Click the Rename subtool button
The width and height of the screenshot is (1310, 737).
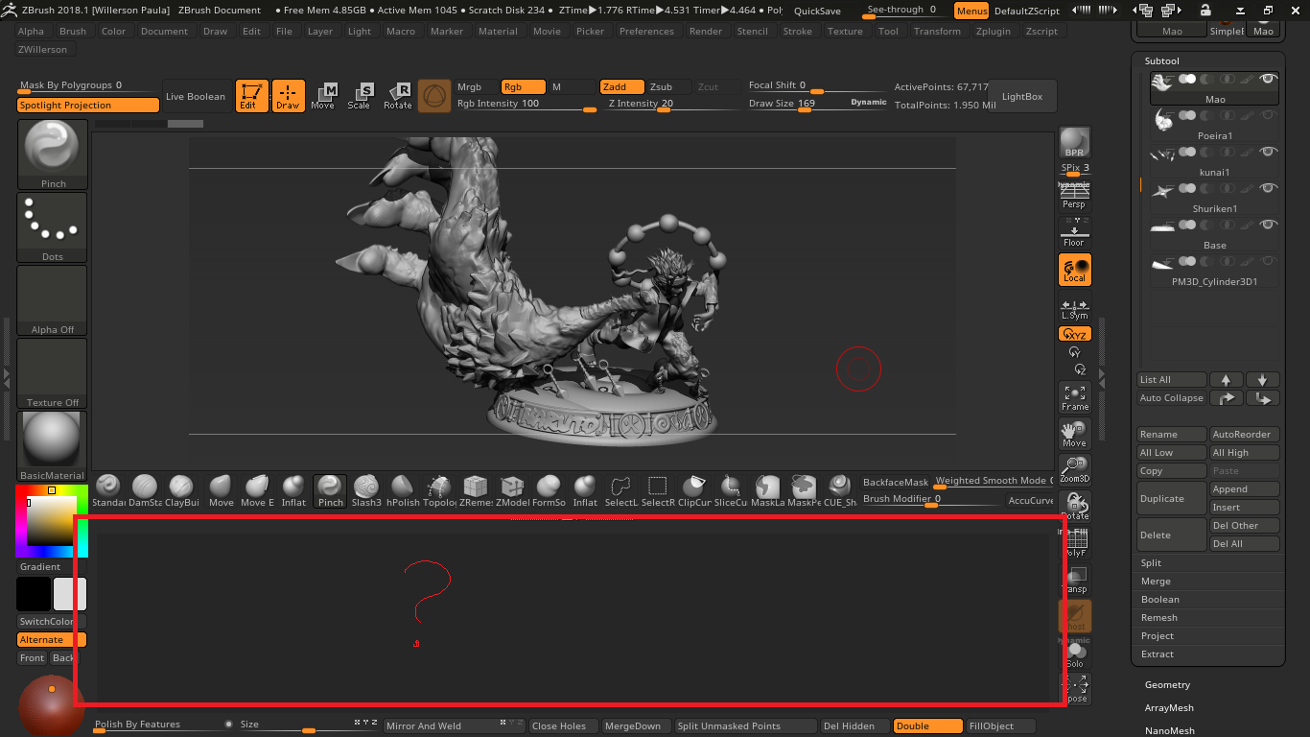point(1172,435)
